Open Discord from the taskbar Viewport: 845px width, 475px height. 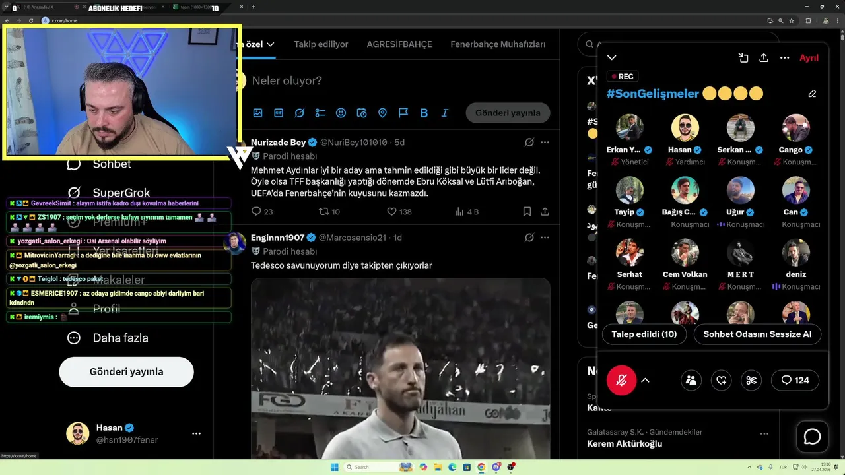496,467
